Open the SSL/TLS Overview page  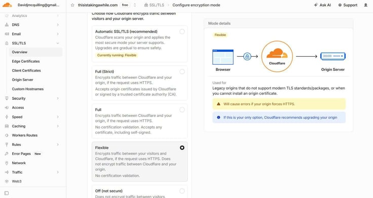coord(35,52)
